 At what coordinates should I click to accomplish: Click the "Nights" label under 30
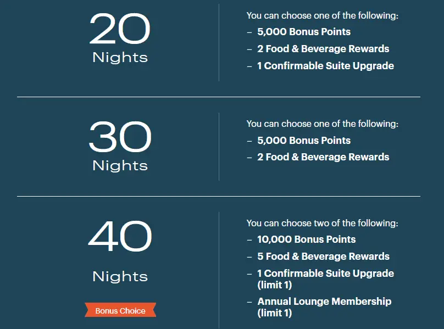click(120, 165)
